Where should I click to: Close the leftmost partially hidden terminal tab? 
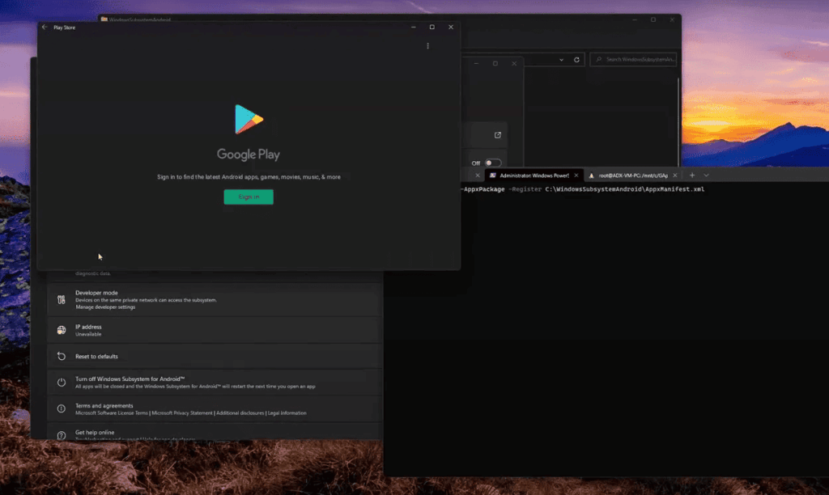coord(478,176)
